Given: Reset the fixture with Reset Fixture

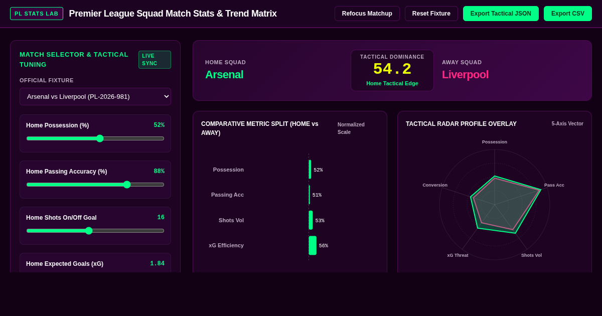Looking at the screenshot, I should click(431, 14).
